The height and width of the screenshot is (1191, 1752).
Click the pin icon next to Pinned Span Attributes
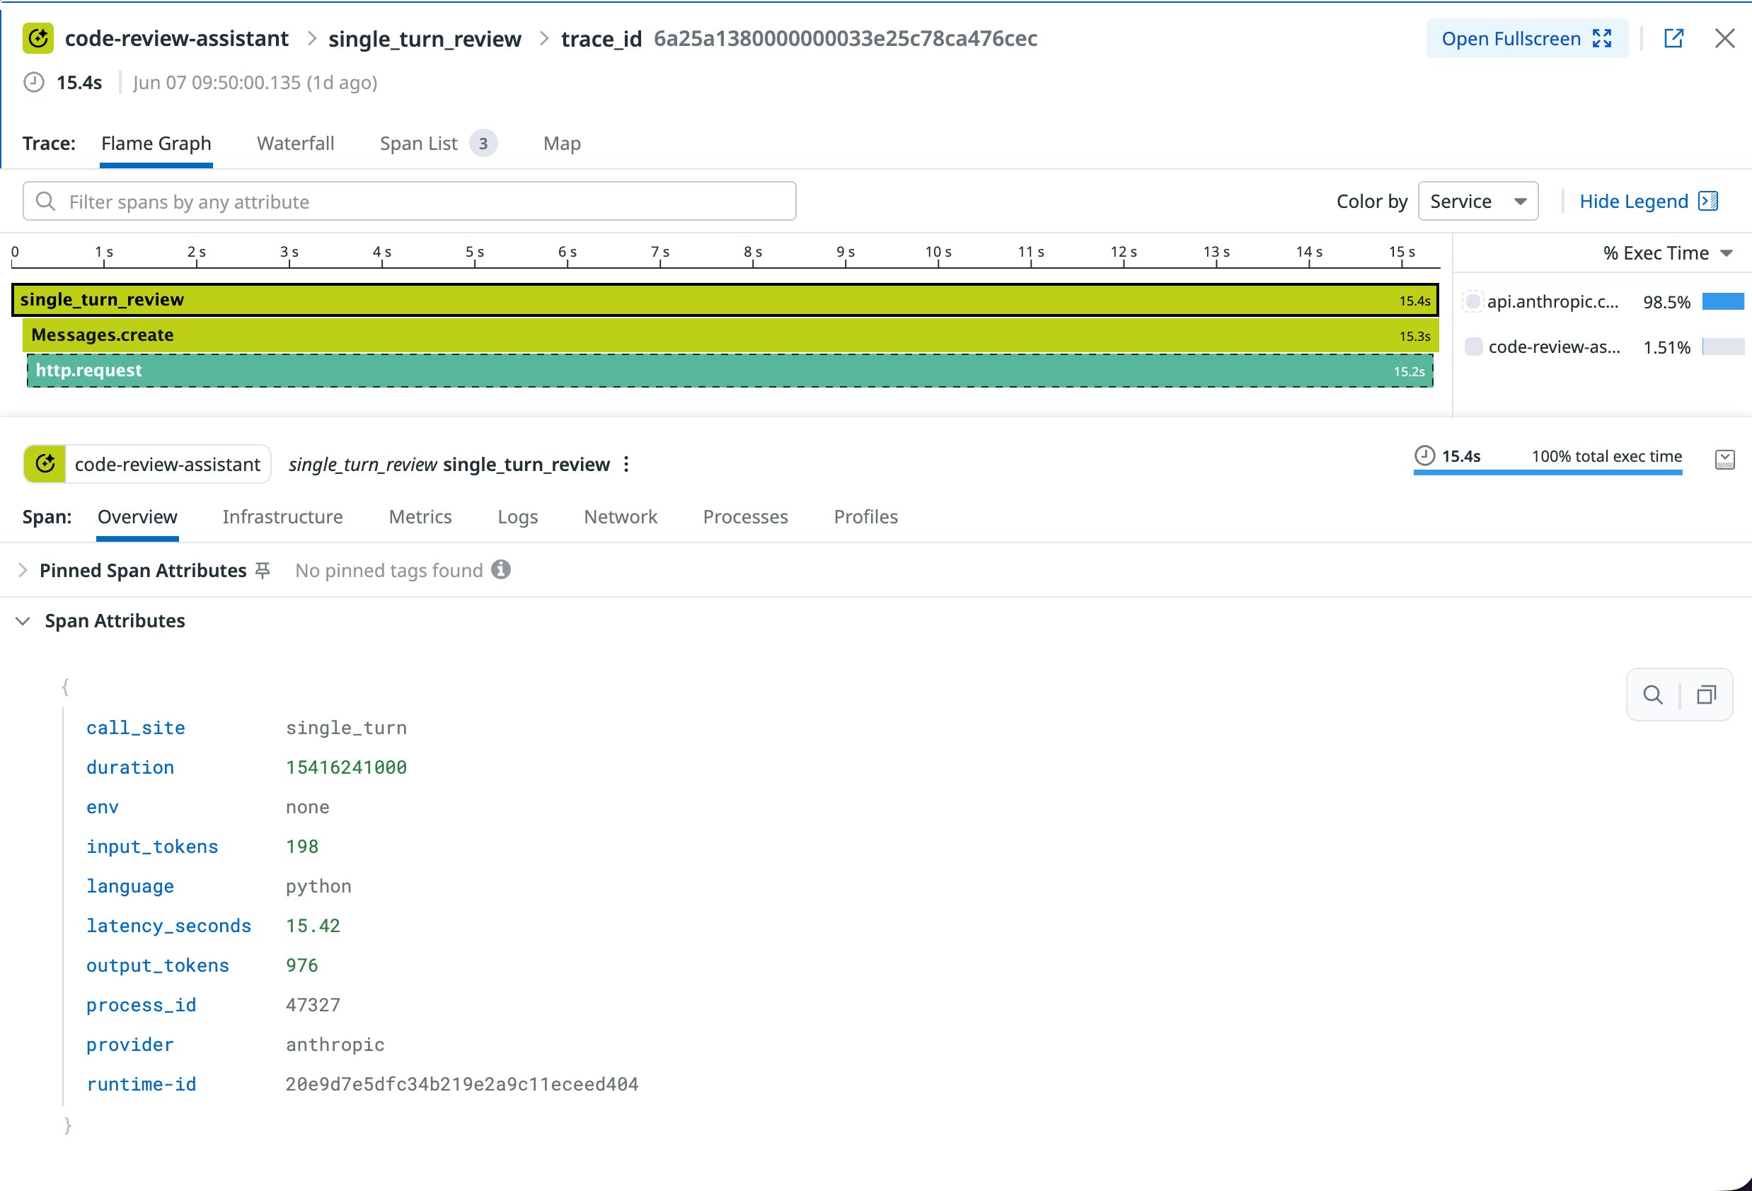(x=263, y=570)
